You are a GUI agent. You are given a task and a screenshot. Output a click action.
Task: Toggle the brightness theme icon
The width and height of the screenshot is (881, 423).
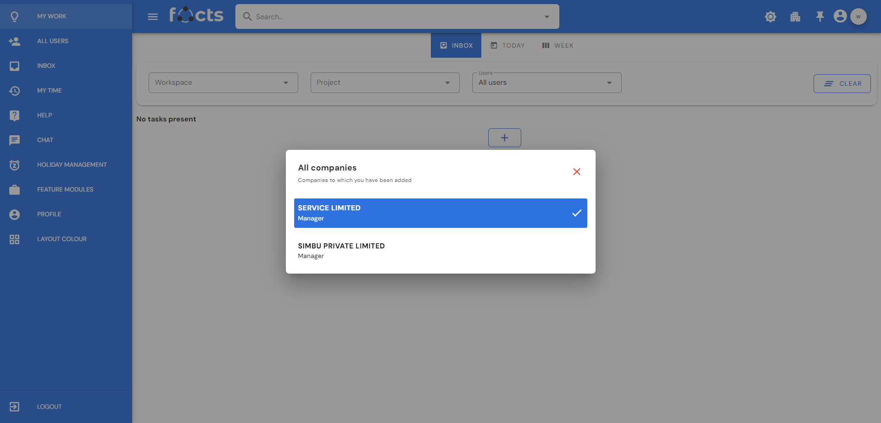770,17
